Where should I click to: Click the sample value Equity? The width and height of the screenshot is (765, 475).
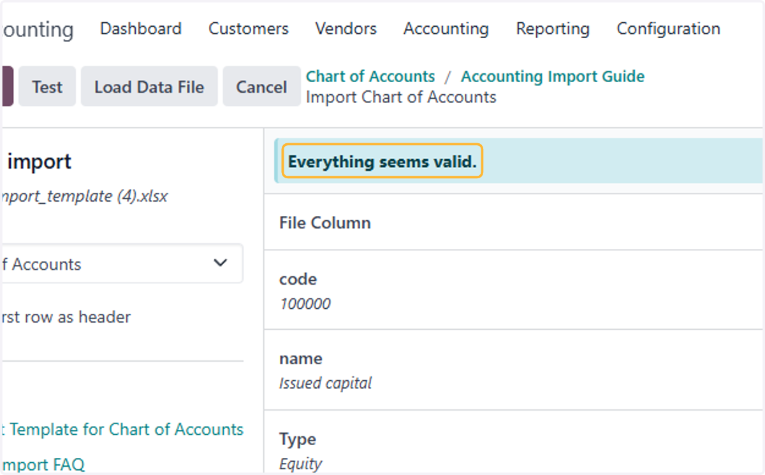pos(300,464)
